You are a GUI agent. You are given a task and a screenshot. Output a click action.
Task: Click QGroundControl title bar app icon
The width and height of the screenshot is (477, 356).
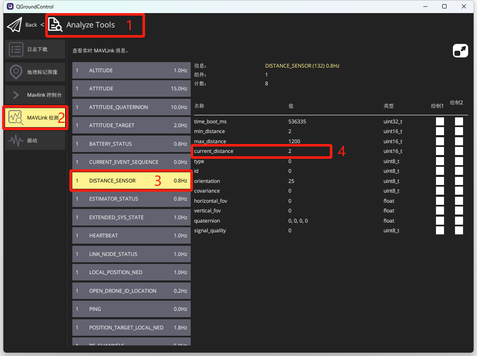tap(10, 6)
